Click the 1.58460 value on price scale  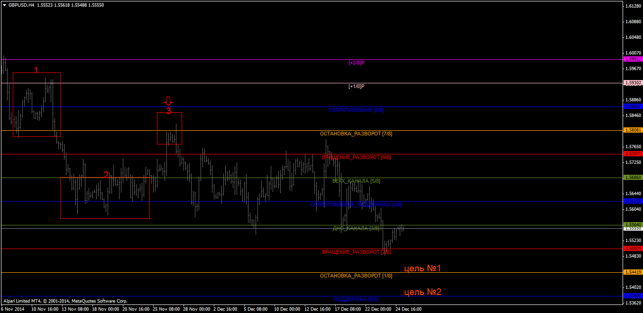pos(634,116)
